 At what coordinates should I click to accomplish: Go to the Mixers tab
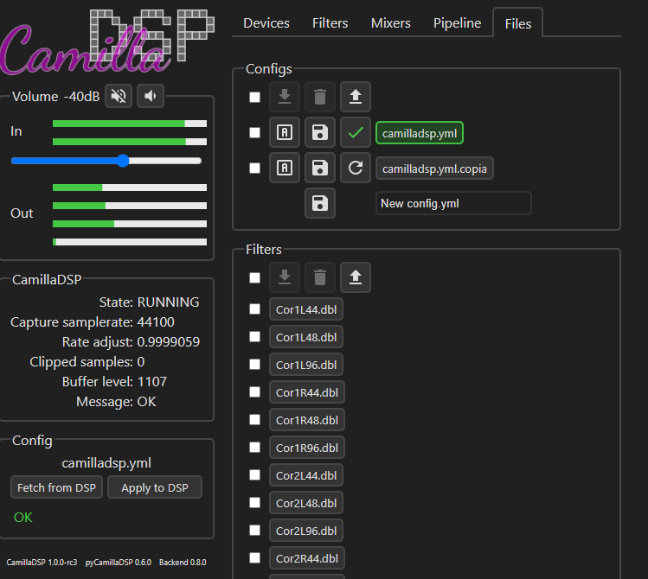tap(390, 23)
